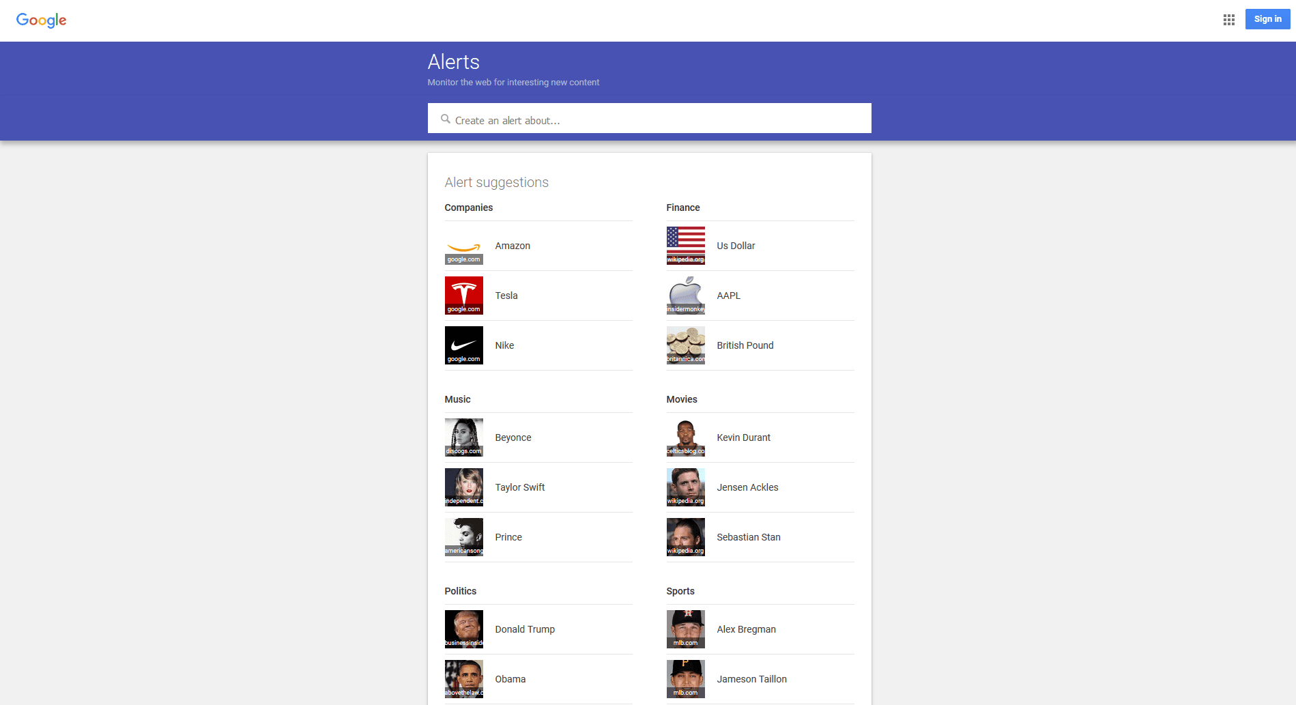Click the US flag thumbnail for Us Dollar

[685, 246]
